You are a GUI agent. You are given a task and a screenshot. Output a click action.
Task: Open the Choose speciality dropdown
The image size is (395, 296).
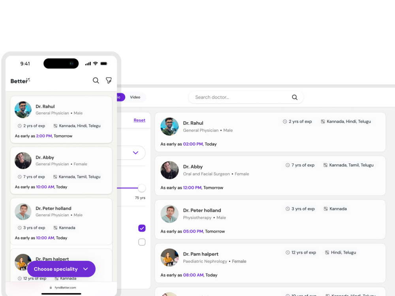click(x=61, y=269)
